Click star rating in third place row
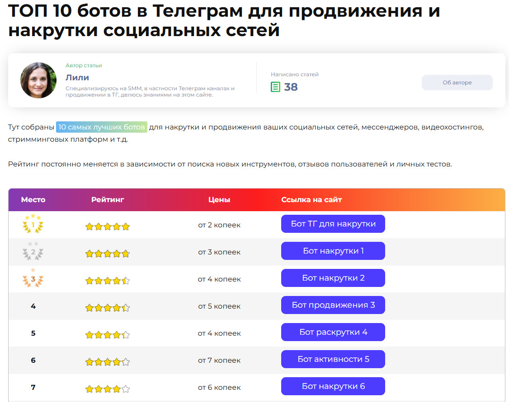 click(x=108, y=281)
